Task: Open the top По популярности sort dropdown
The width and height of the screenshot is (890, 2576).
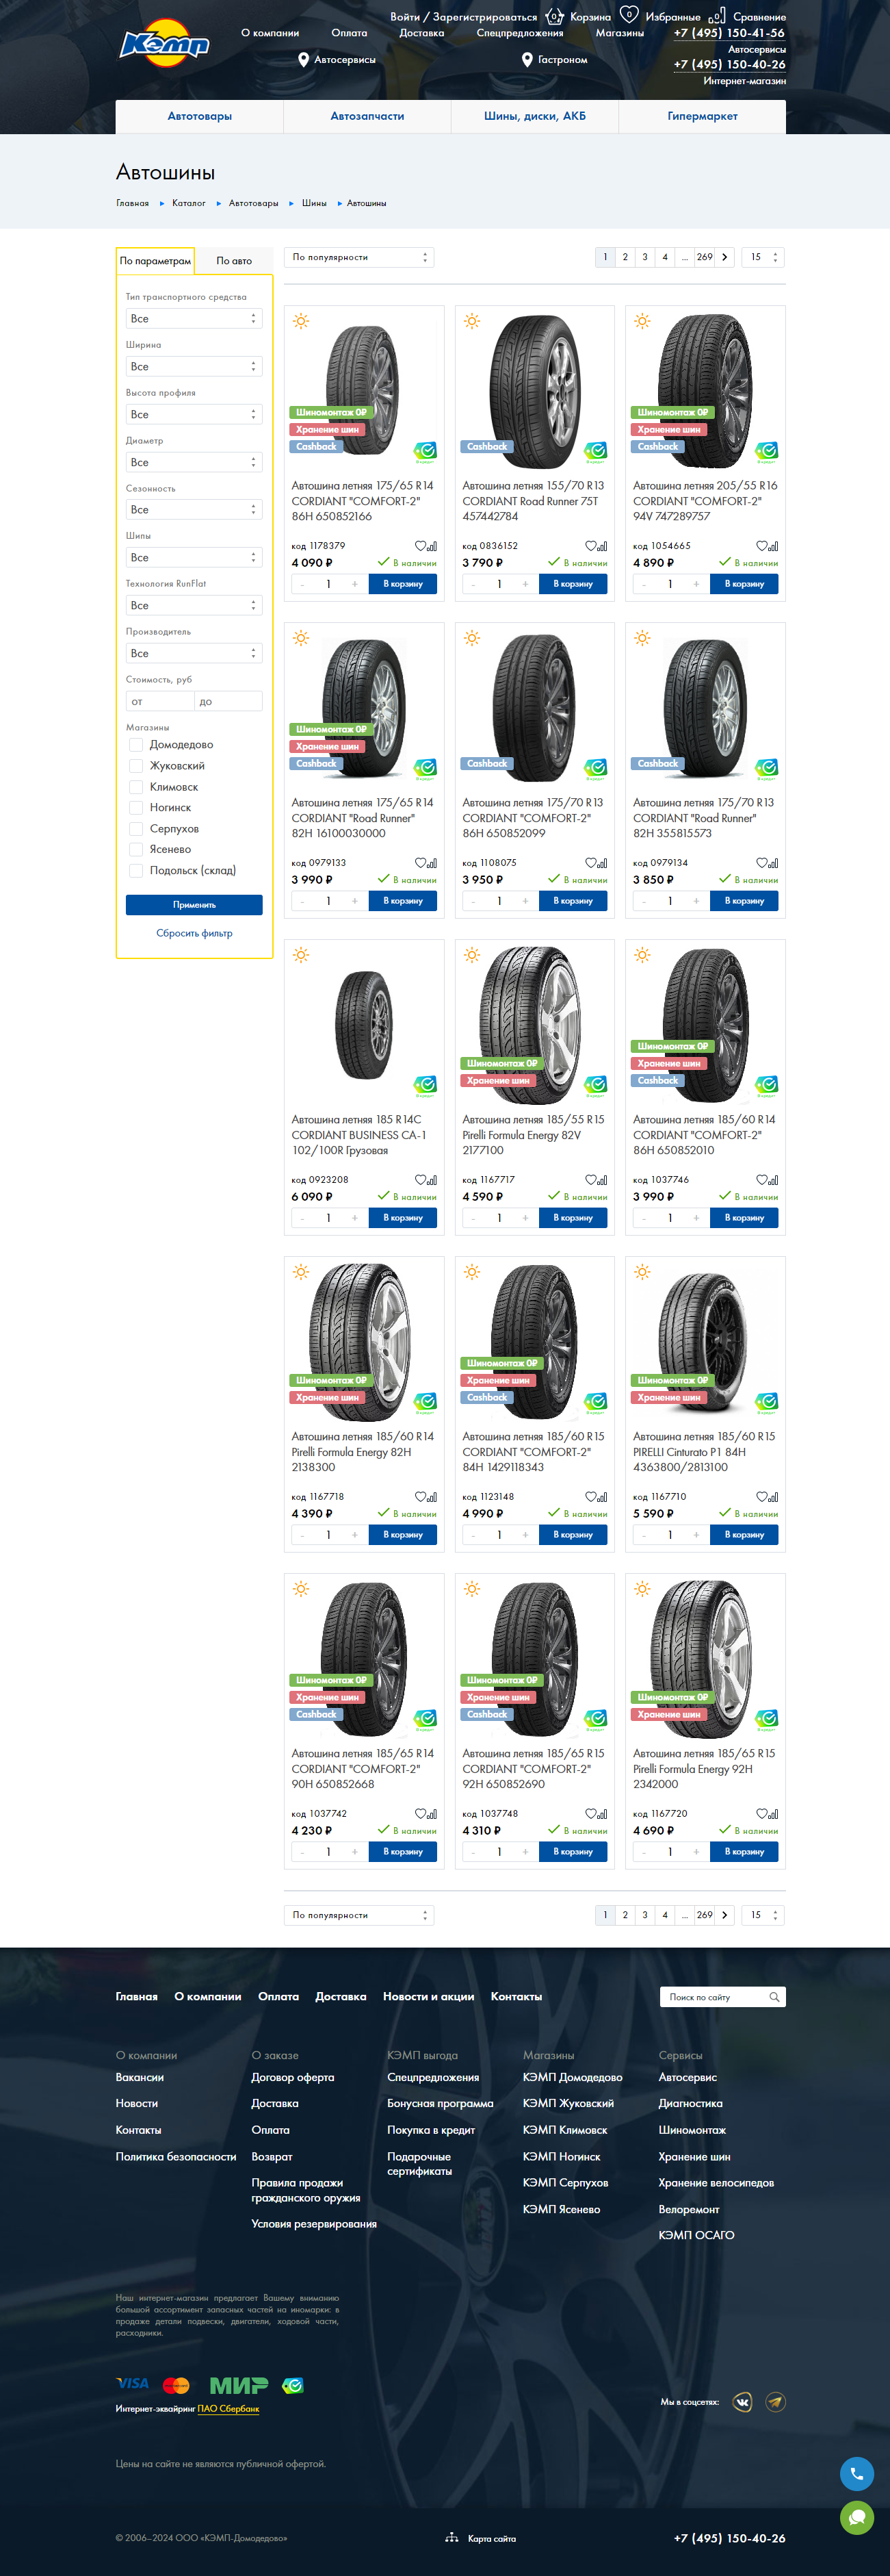Action: pos(358,258)
